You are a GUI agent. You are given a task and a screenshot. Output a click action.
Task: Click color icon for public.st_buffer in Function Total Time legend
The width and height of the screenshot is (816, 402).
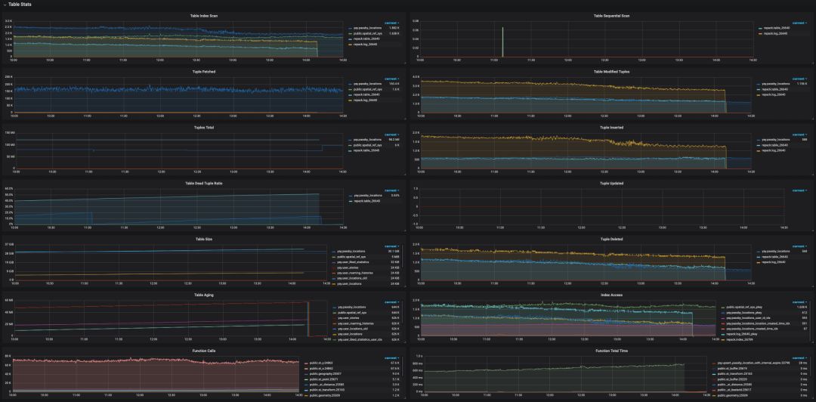713,368
